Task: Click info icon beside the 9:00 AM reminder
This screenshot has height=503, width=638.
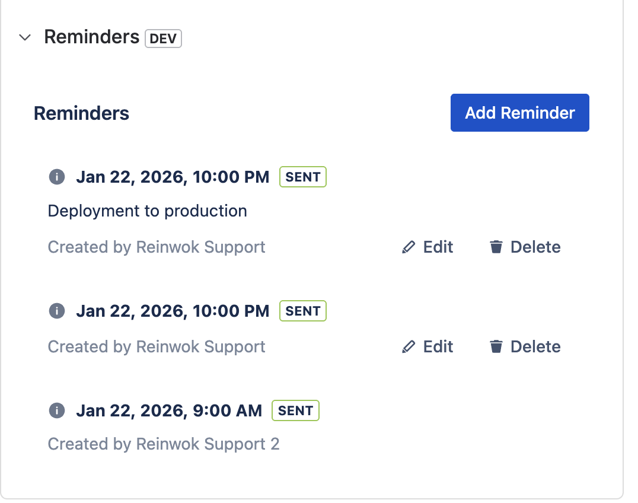Action: [x=56, y=410]
